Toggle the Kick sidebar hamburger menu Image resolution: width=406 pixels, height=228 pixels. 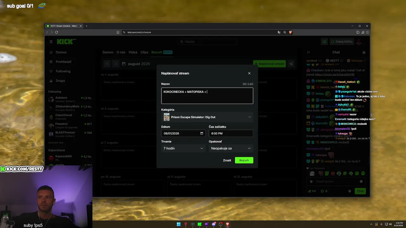pyautogui.click(x=51, y=41)
